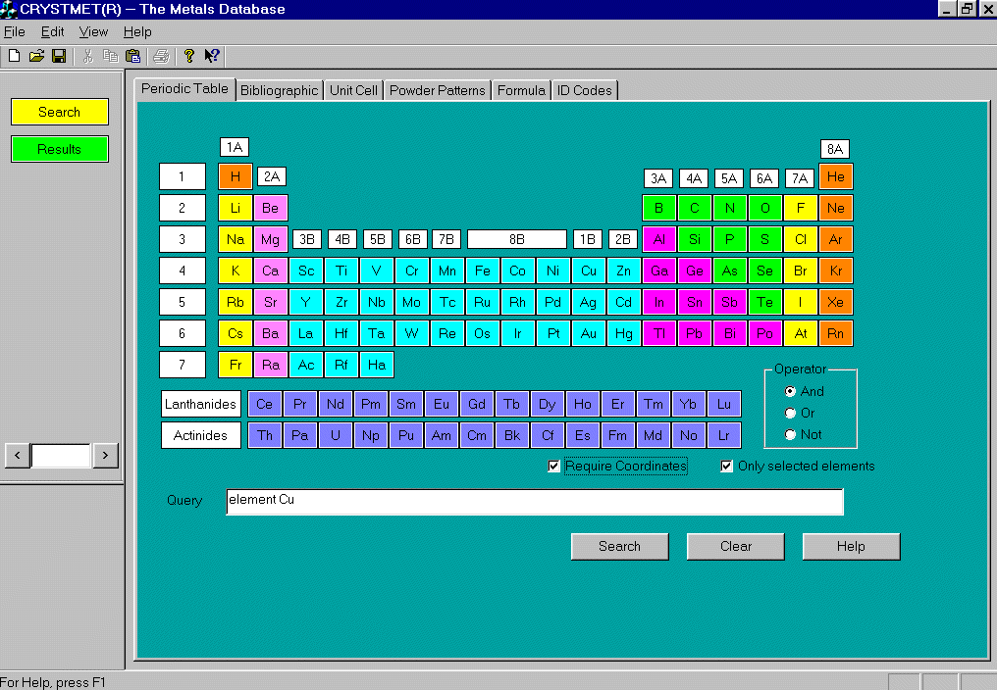Select the orange Xe element tile
The image size is (997, 690).
835,302
